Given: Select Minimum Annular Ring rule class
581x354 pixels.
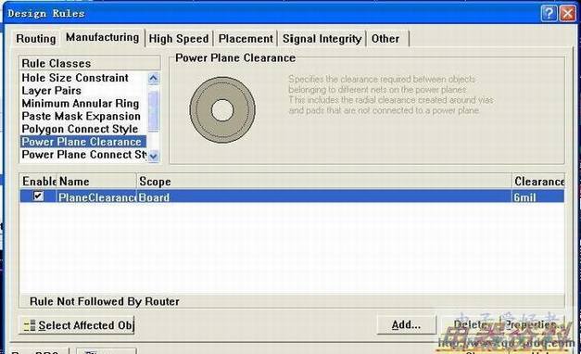Looking at the screenshot, I should [x=81, y=104].
